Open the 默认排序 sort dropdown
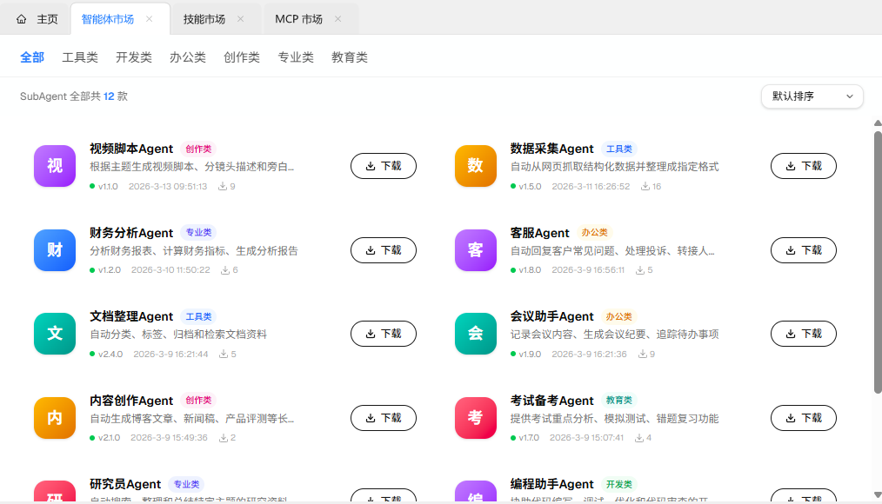The height and width of the screenshot is (504, 882). point(812,96)
